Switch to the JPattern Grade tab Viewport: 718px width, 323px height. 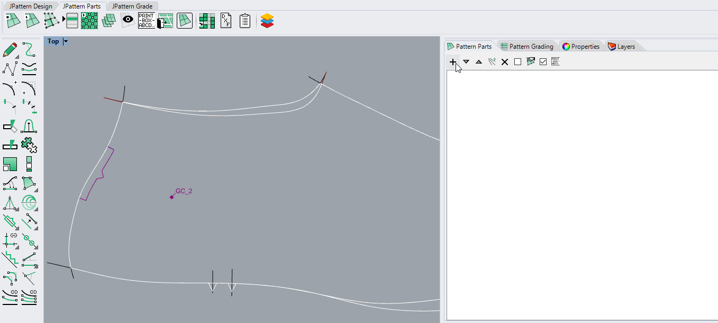[132, 6]
